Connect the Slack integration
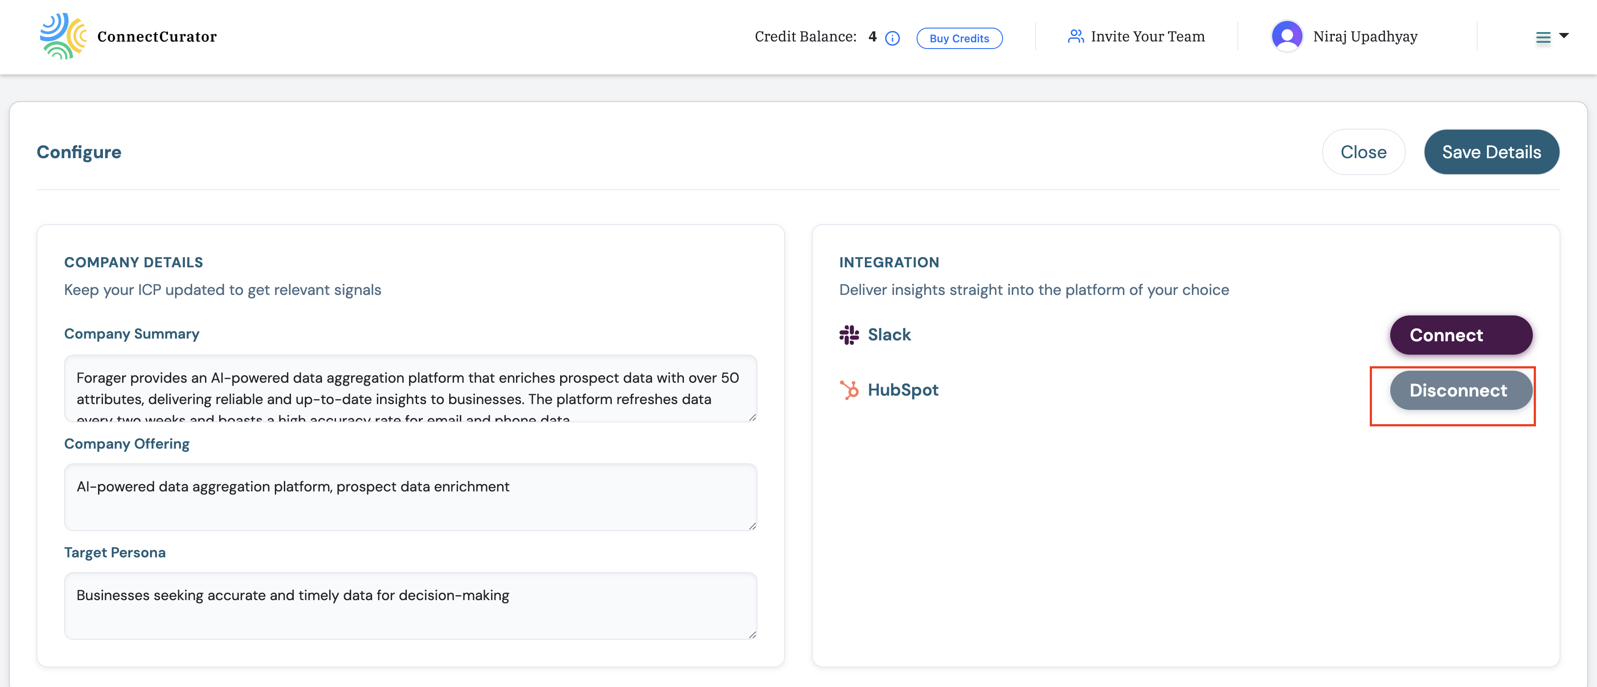Image resolution: width=1597 pixels, height=687 pixels. (1461, 335)
